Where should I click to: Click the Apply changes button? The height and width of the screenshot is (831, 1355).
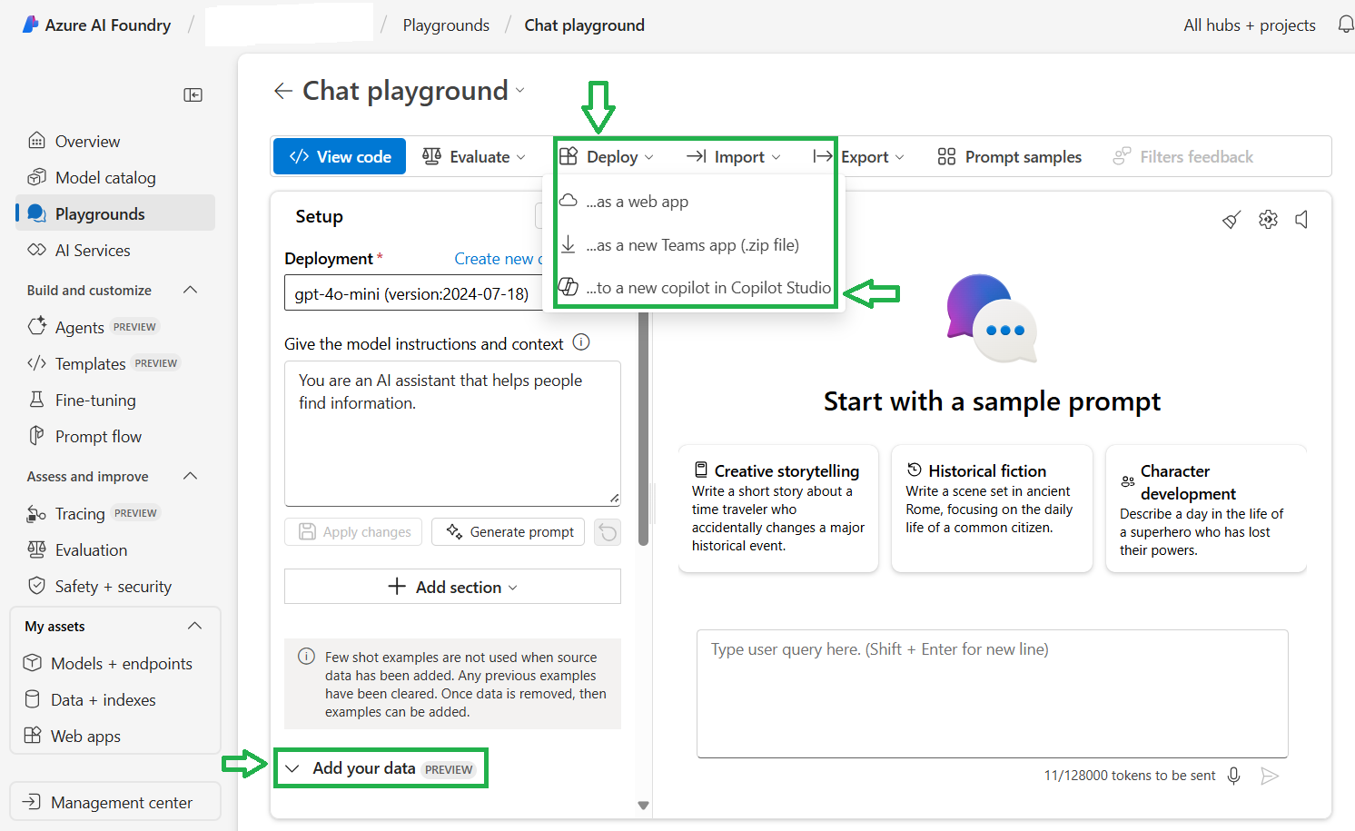[x=353, y=532]
